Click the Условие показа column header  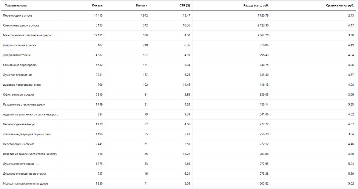[x=14, y=5]
